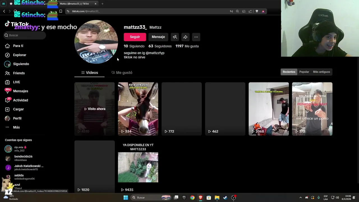Open followed account Jakub Kwiatkowski
Screen dimensions: 359x202
click(x=24, y=167)
